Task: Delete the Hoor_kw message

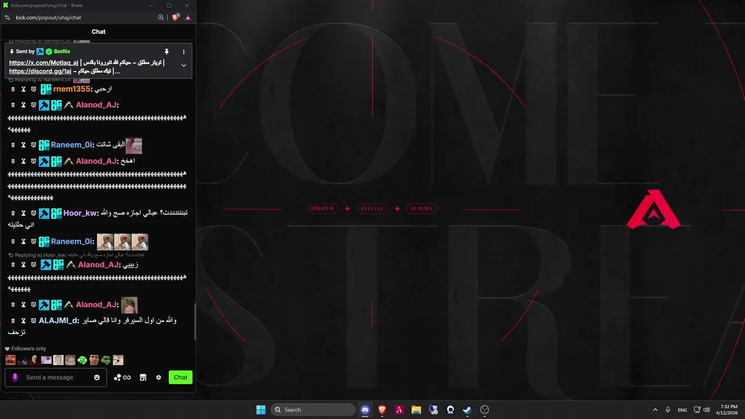Action: click(x=13, y=214)
